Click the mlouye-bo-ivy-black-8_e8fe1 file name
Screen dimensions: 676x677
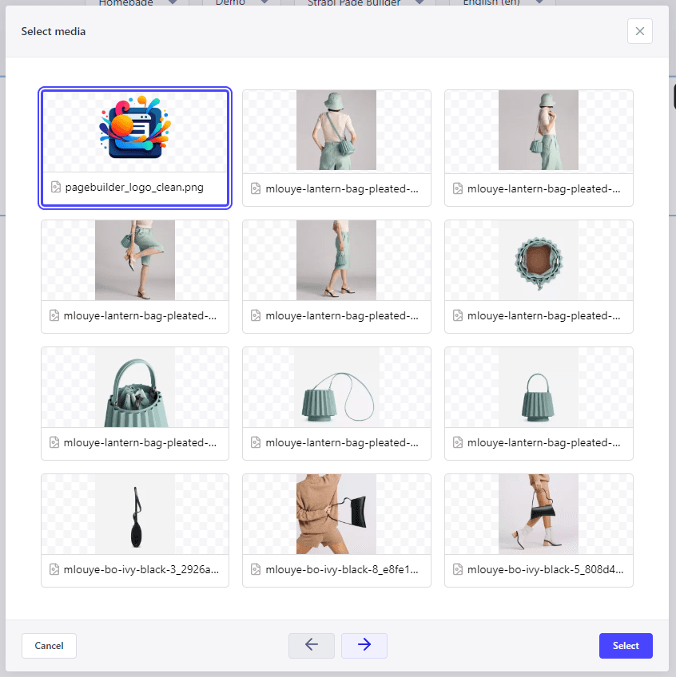coord(342,570)
